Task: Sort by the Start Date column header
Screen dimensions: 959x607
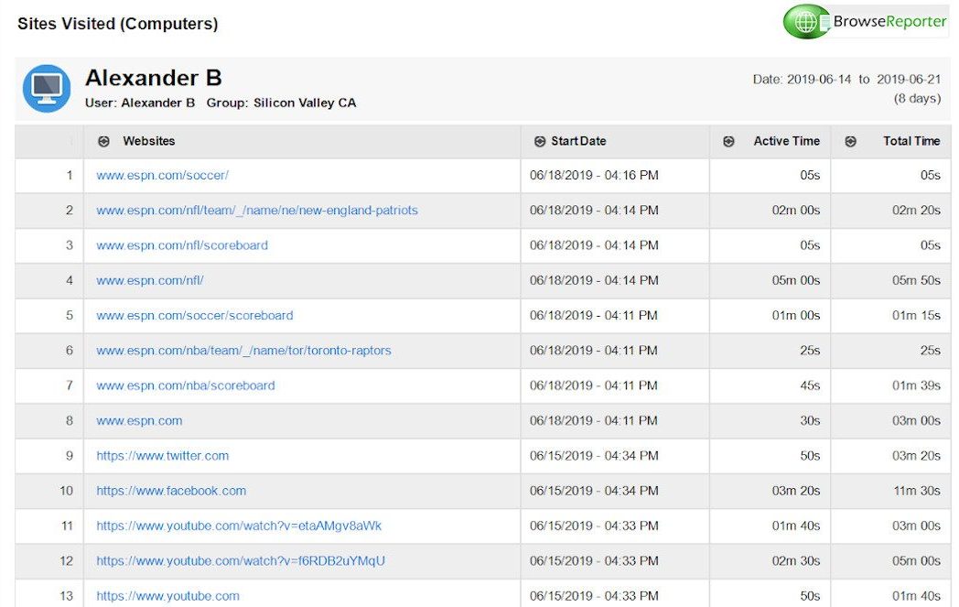Action: tap(578, 141)
